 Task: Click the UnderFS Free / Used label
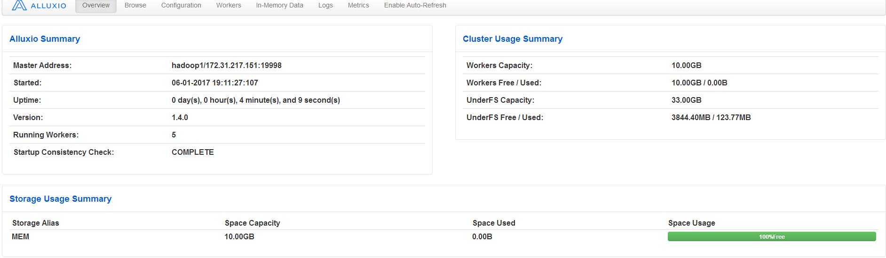coord(505,118)
